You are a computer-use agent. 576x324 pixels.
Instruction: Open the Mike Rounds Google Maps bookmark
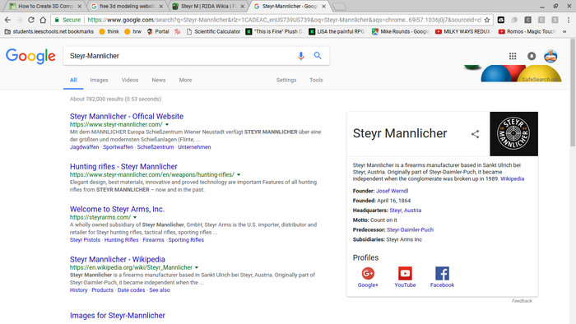(x=400, y=31)
